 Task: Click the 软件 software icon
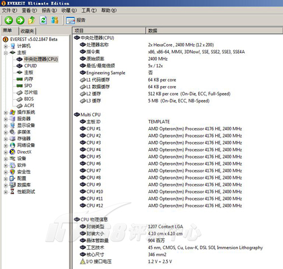(x=12, y=165)
